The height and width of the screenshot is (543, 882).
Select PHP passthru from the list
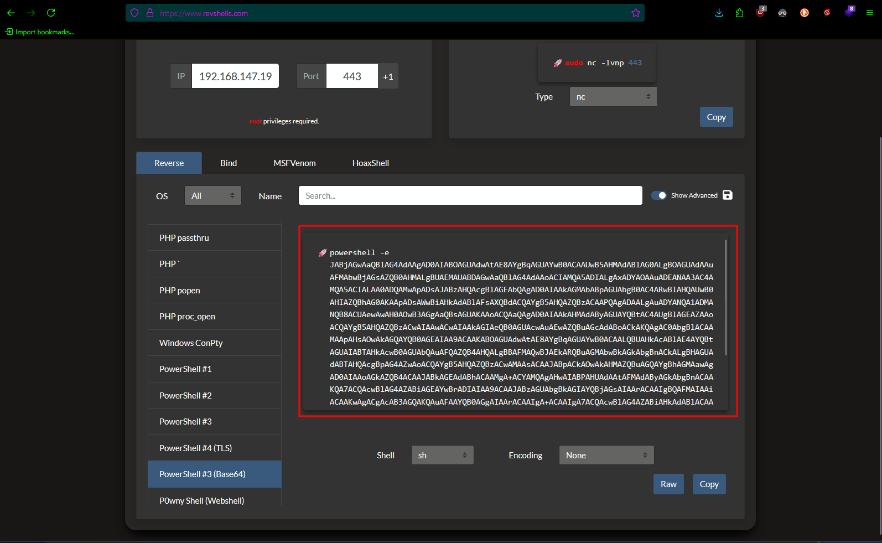click(x=215, y=238)
